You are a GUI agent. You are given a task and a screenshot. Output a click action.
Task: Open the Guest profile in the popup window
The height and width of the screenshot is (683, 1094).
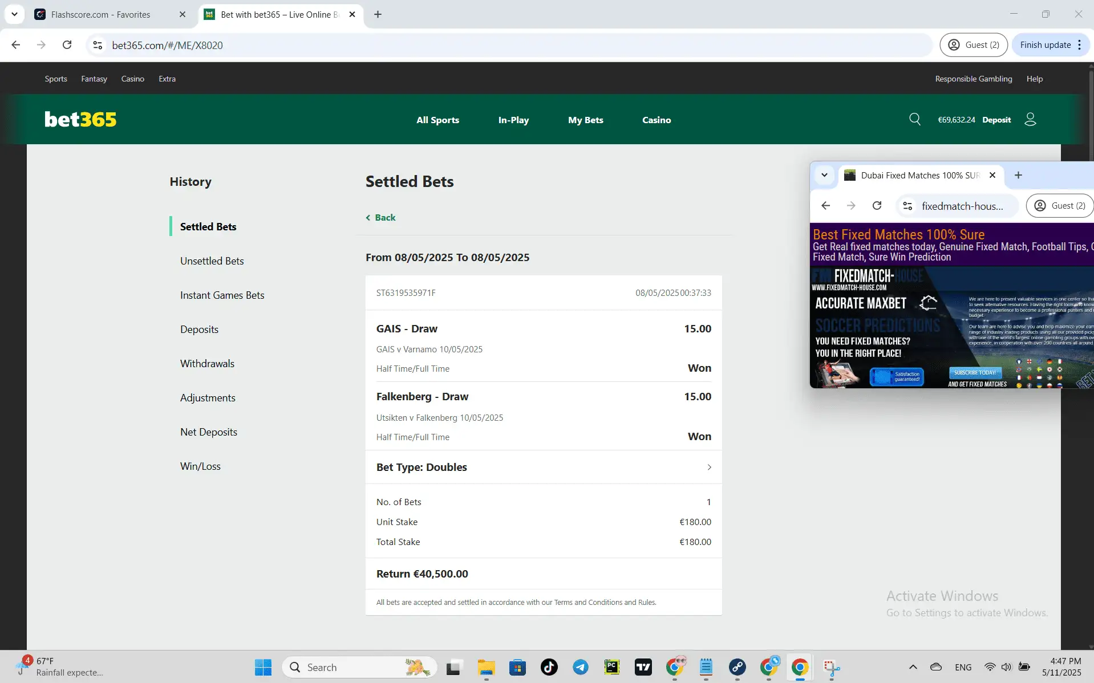point(1060,205)
